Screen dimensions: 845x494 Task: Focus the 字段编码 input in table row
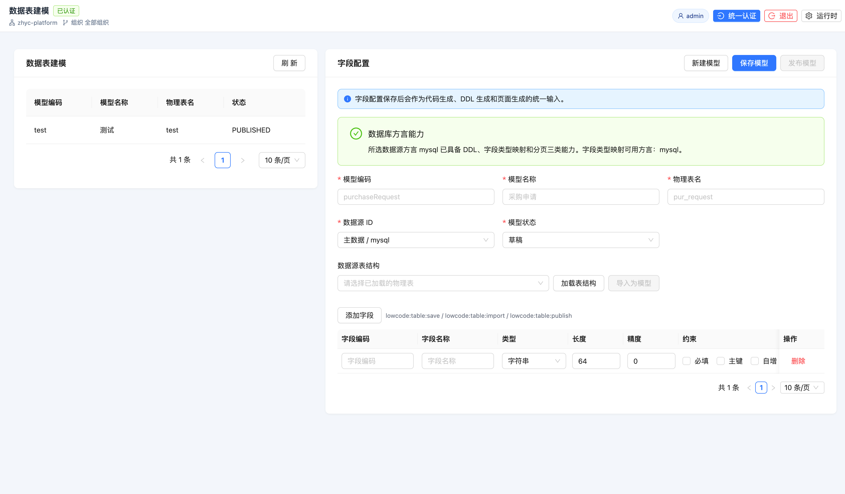coord(378,361)
